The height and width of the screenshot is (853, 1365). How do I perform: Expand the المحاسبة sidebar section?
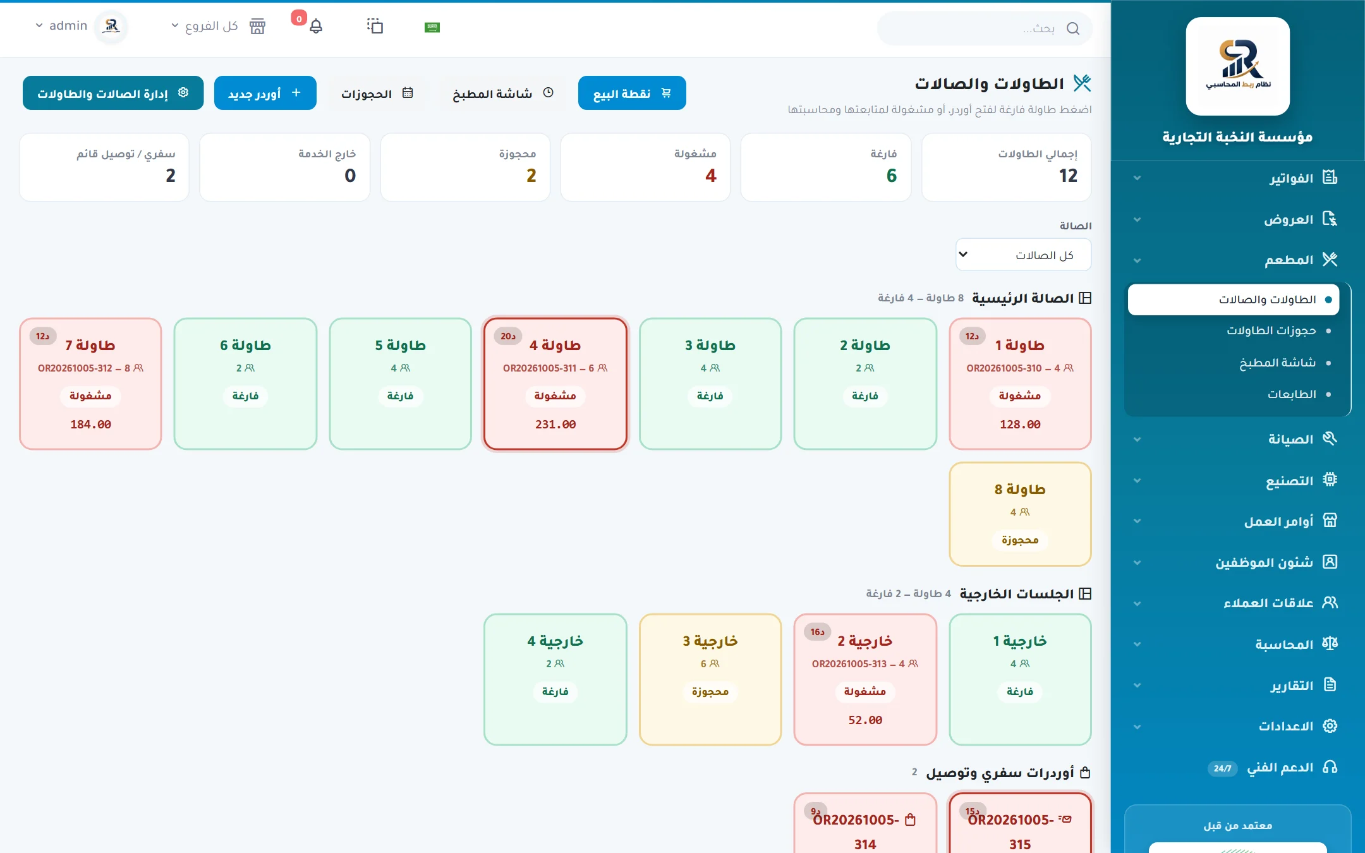click(1237, 644)
